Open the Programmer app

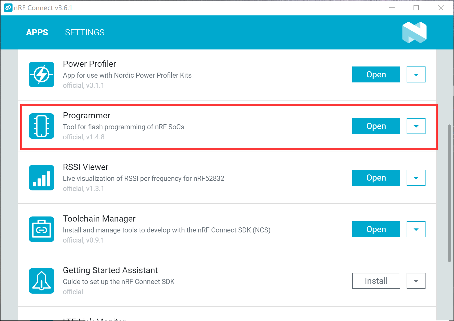[x=376, y=126]
